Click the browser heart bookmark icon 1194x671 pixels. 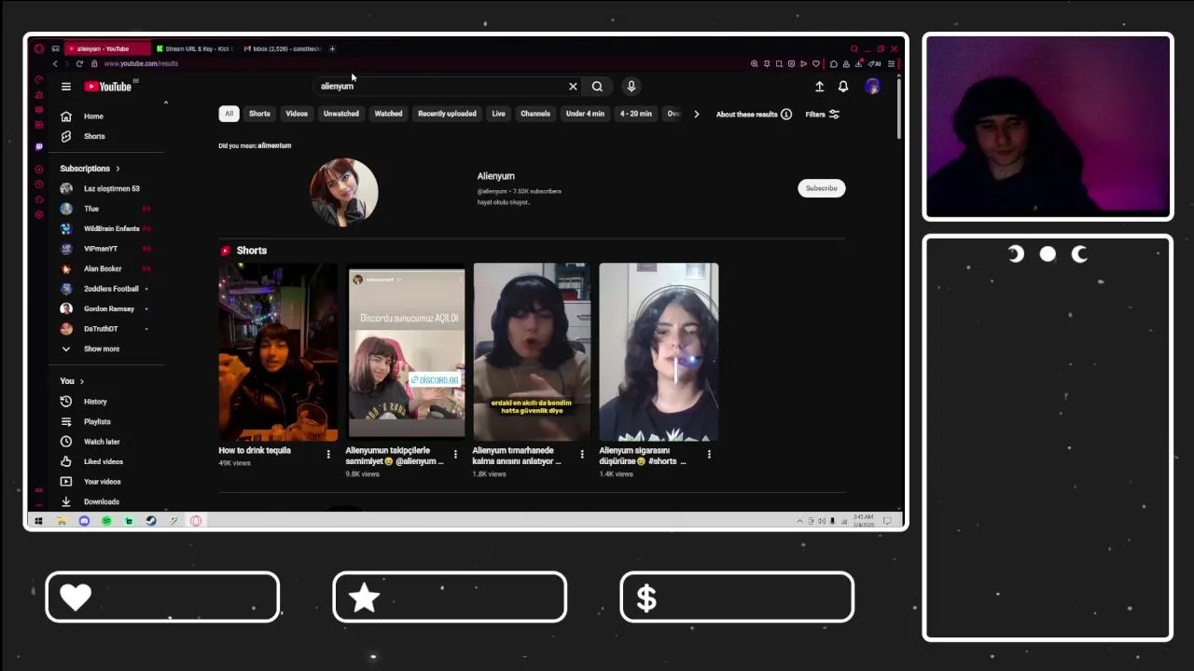(816, 63)
